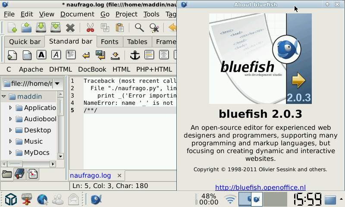Viewport: 345px width, 207px height.
Task: Click the sidebar vertical scrollbar down arrow
Action: click(60, 157)
